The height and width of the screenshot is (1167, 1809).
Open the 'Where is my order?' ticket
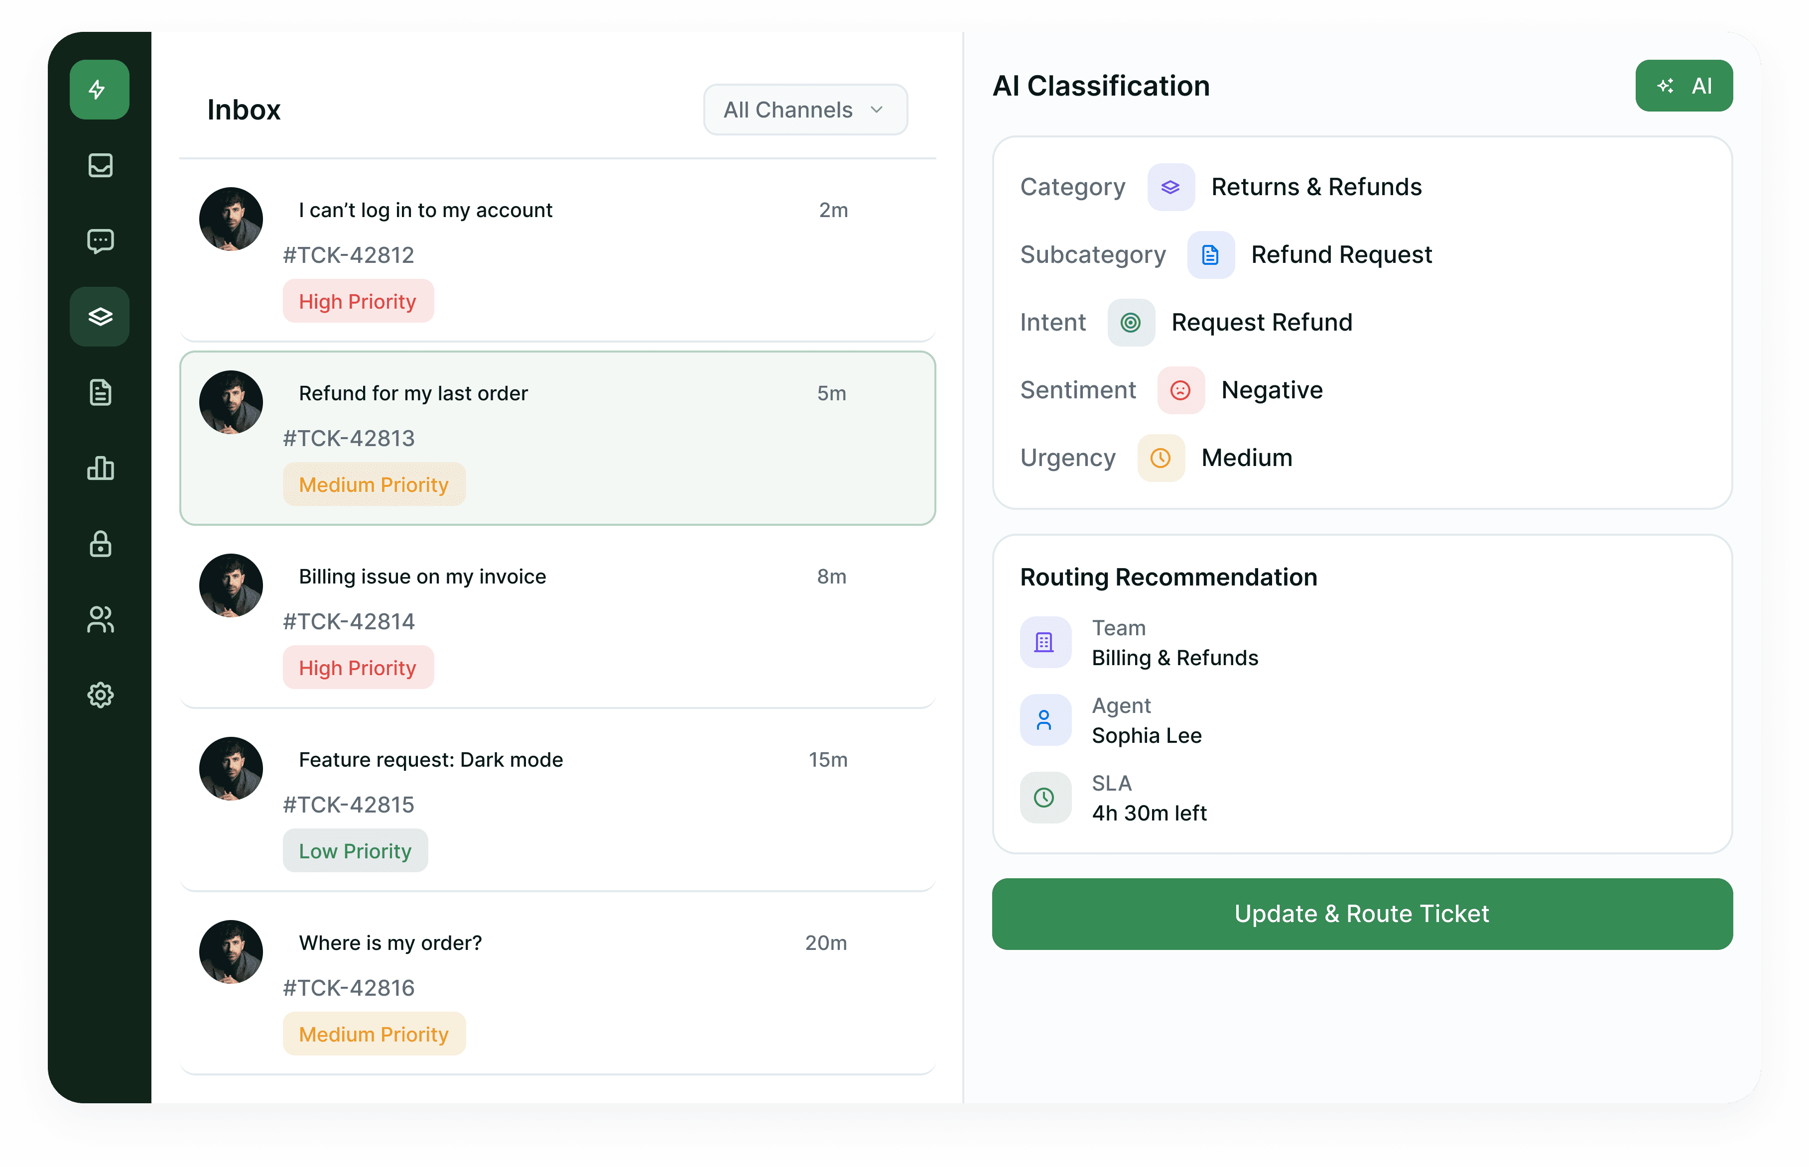(x=557, y=988)
